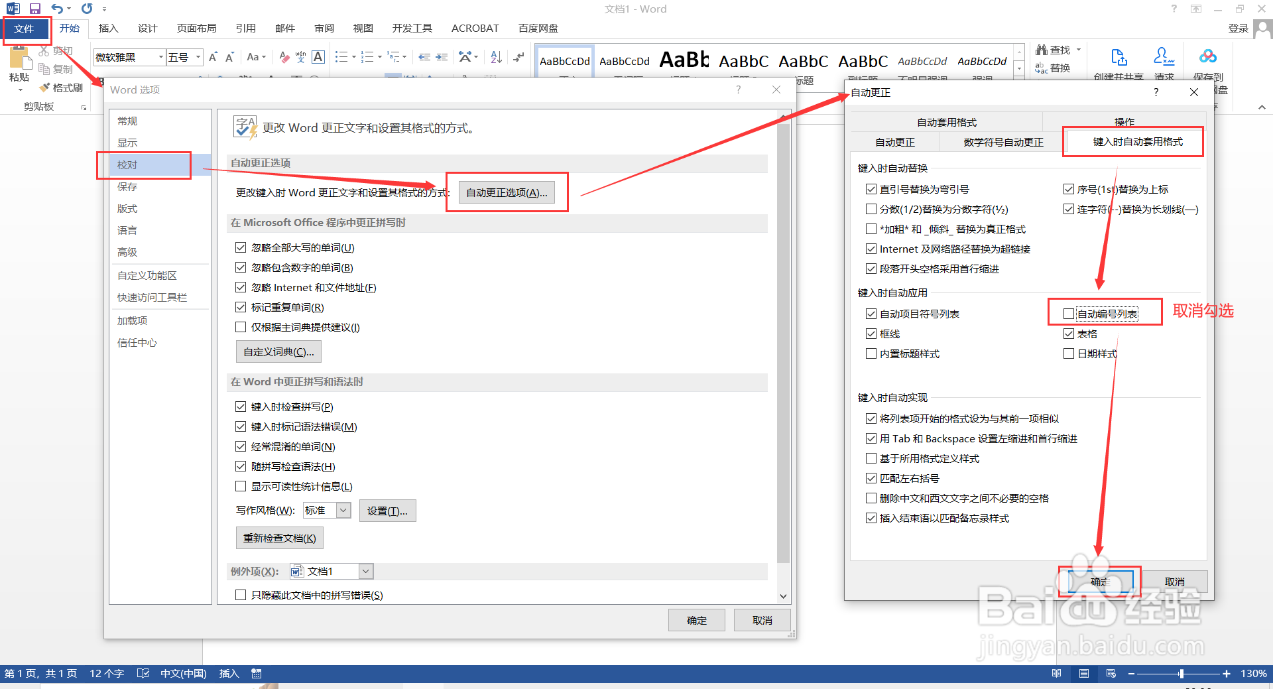This screenshot has width=1273, height=689.
Task: Expand the styles gallery more arrow
Action: (1019, 69)
